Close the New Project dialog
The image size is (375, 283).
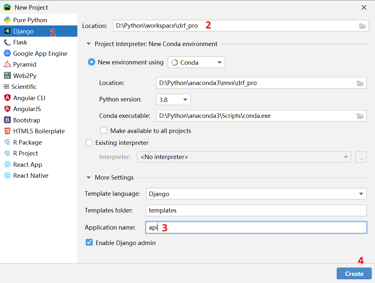(364, 7)
